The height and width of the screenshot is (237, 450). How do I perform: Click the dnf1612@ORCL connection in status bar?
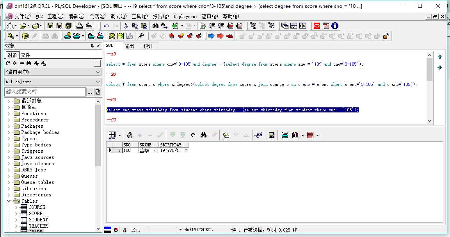pyautogui.click(x=199, y=230)
